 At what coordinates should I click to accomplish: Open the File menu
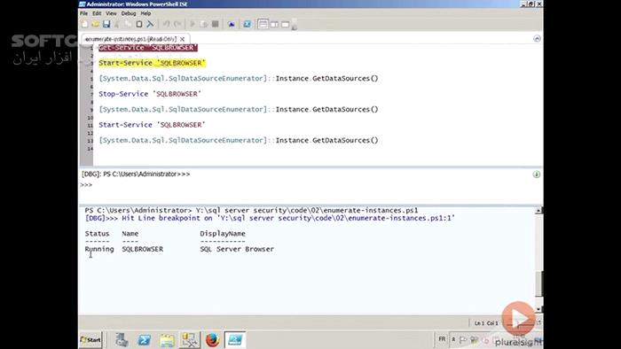(84, 13)
